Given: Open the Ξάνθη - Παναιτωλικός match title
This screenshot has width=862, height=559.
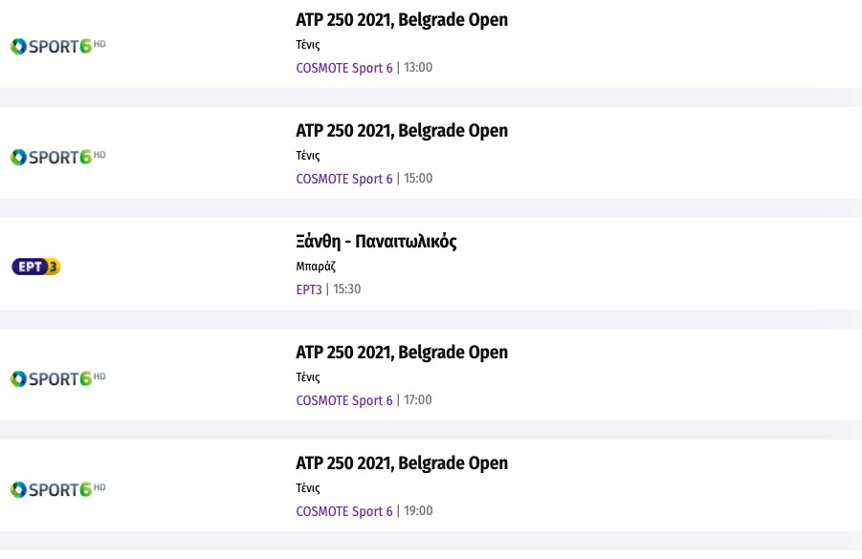Looking at the screenshot, I should click(376, 242).
